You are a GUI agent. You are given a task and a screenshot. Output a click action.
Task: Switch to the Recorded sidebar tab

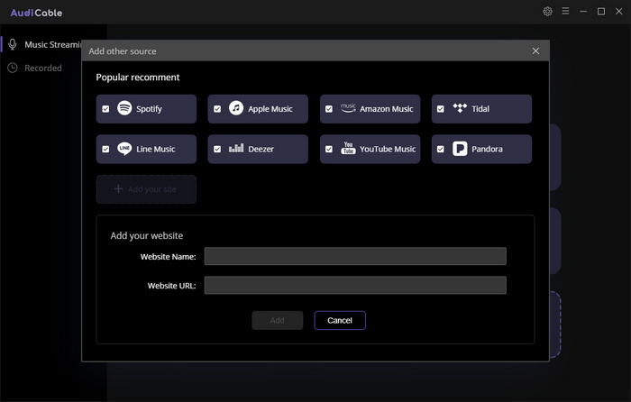pyautogui.click(x=42, y=68)
